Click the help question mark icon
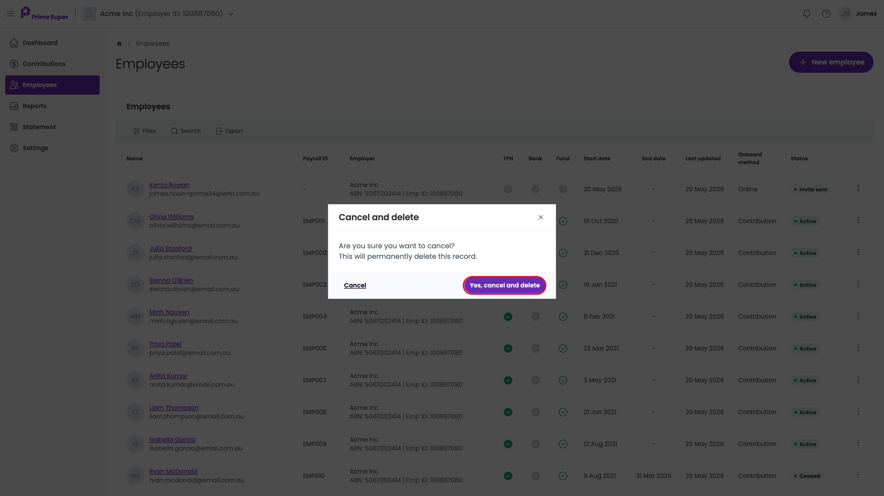The width and height of the screenshot is (884, 496). (x=826, y=14)
